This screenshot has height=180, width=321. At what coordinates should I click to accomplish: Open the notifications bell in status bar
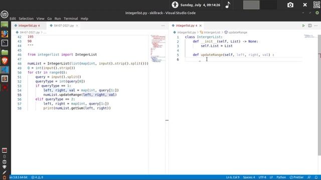click(x=316, y=177)
